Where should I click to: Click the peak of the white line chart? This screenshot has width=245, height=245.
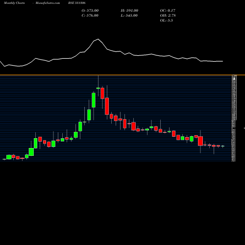(98, 39)
